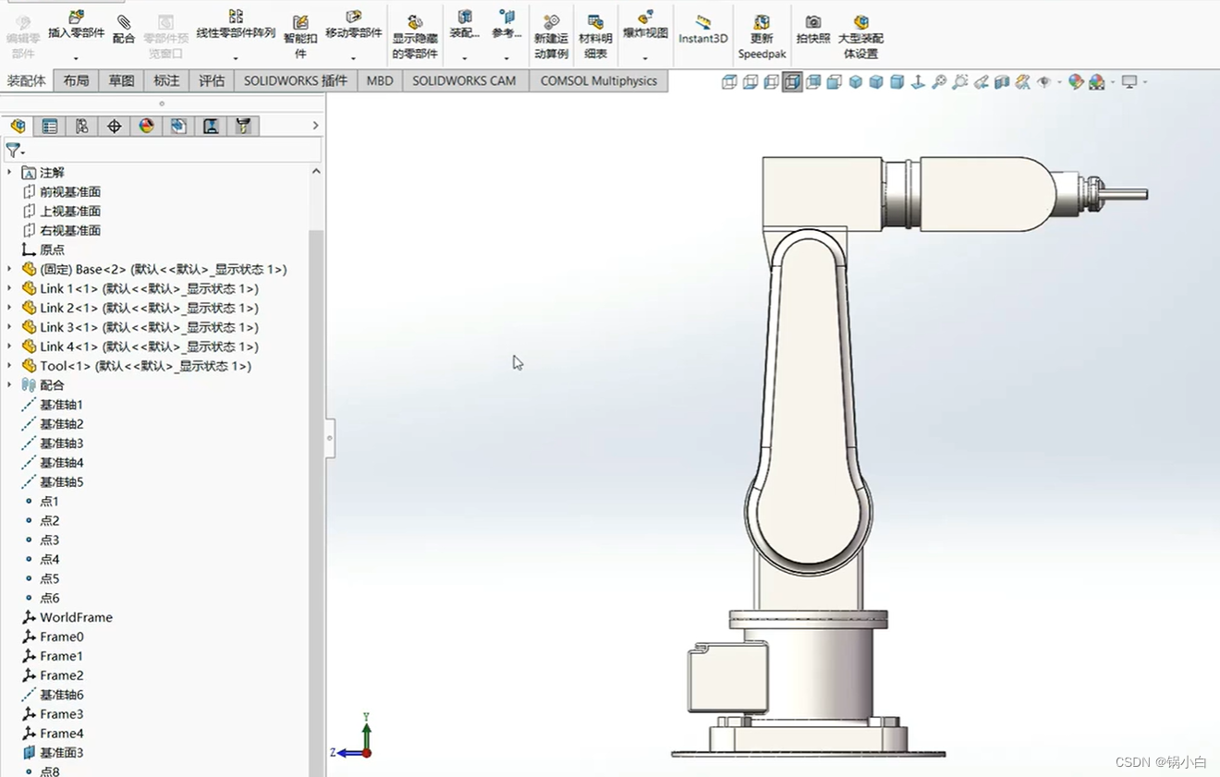Click the Assembly Features (装配...) icon
This screenshot has width=1220, height=777.
tap(465, 17)
